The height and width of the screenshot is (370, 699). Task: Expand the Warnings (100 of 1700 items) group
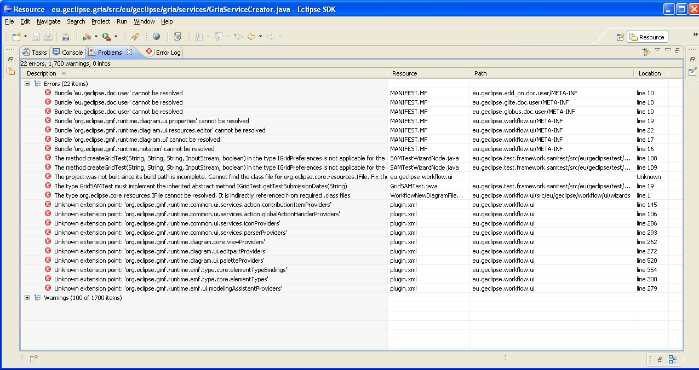27,298
